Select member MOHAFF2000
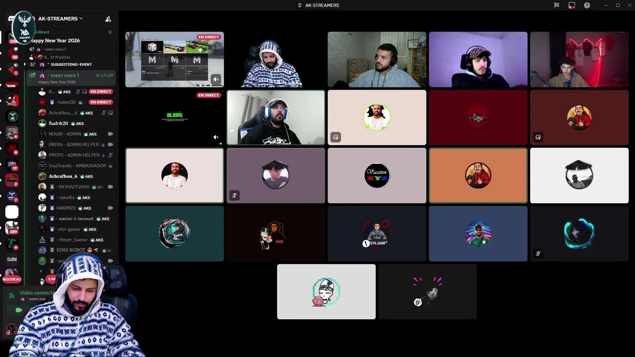The image size is (635, 357). tap(75, 187)
